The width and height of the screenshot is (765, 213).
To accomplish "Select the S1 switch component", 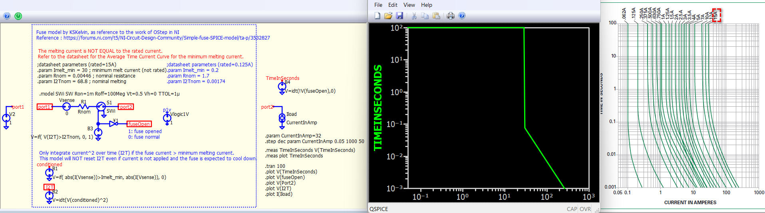I will 101,107.
